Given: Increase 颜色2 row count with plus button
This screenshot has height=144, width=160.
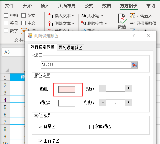Looking at the screenshot, I should 128,102.
